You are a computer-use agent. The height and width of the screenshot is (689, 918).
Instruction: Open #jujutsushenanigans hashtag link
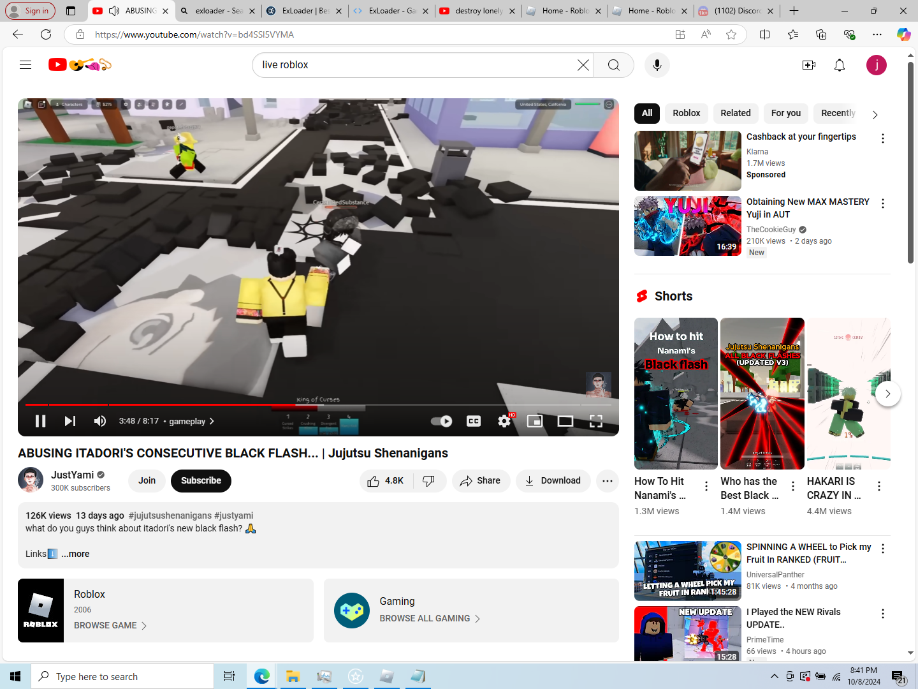(170, 515)
